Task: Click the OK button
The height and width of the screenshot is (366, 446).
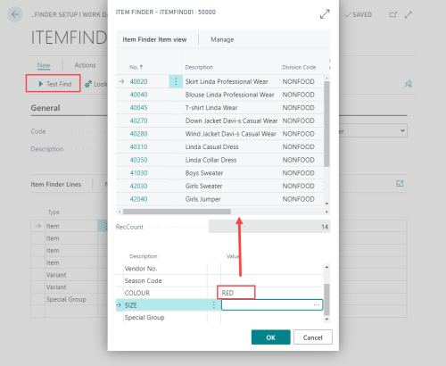Action: [270, 337]
